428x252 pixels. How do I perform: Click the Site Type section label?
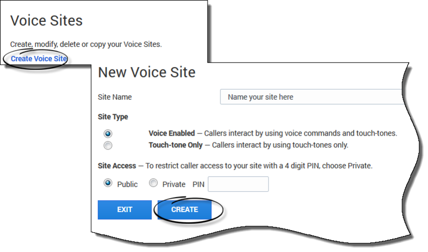[113, 116]
